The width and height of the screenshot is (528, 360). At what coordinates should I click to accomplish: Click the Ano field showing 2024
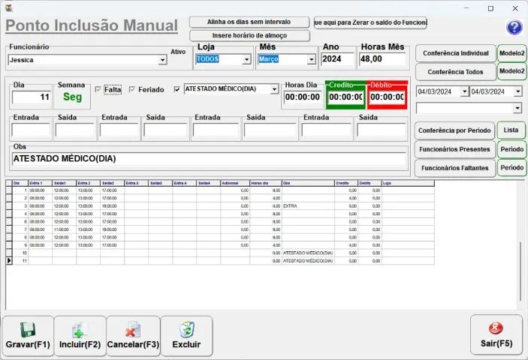click(x=338, y=59)
